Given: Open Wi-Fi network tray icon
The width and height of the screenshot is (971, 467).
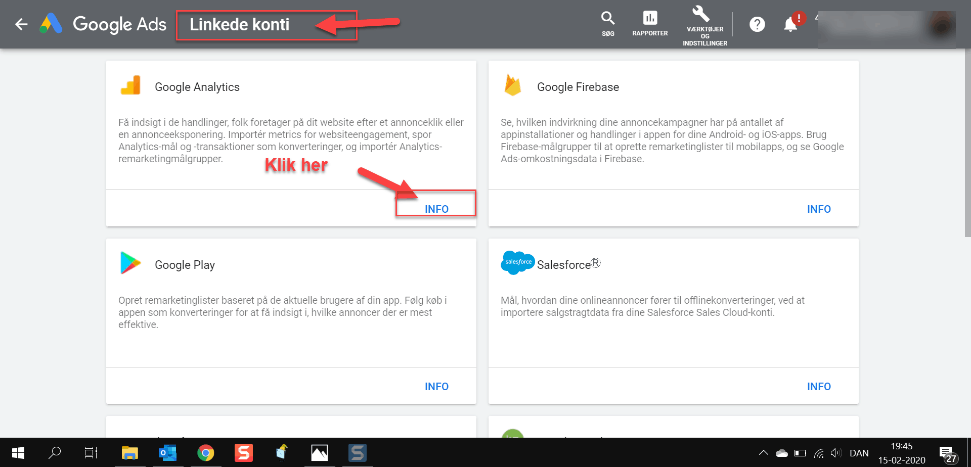Looking at the screenshot, I should 819,453.
